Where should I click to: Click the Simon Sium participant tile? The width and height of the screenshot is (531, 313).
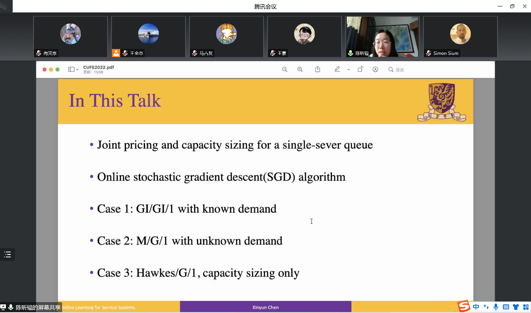tap(460, 37)
